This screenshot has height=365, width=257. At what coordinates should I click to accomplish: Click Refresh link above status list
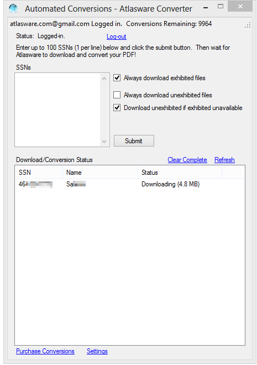click(225, 160)
